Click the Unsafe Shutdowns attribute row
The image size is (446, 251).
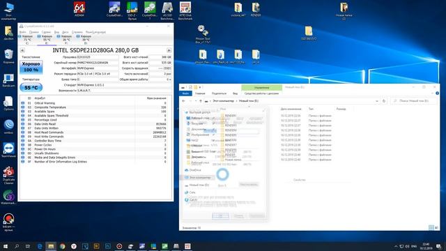(x=95, y=153)
